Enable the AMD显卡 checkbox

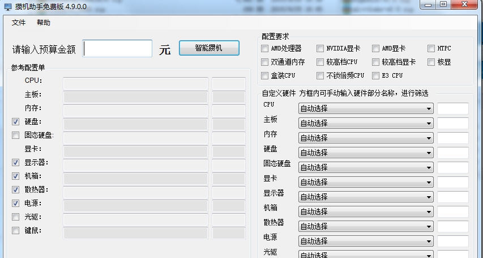point(375,48)
